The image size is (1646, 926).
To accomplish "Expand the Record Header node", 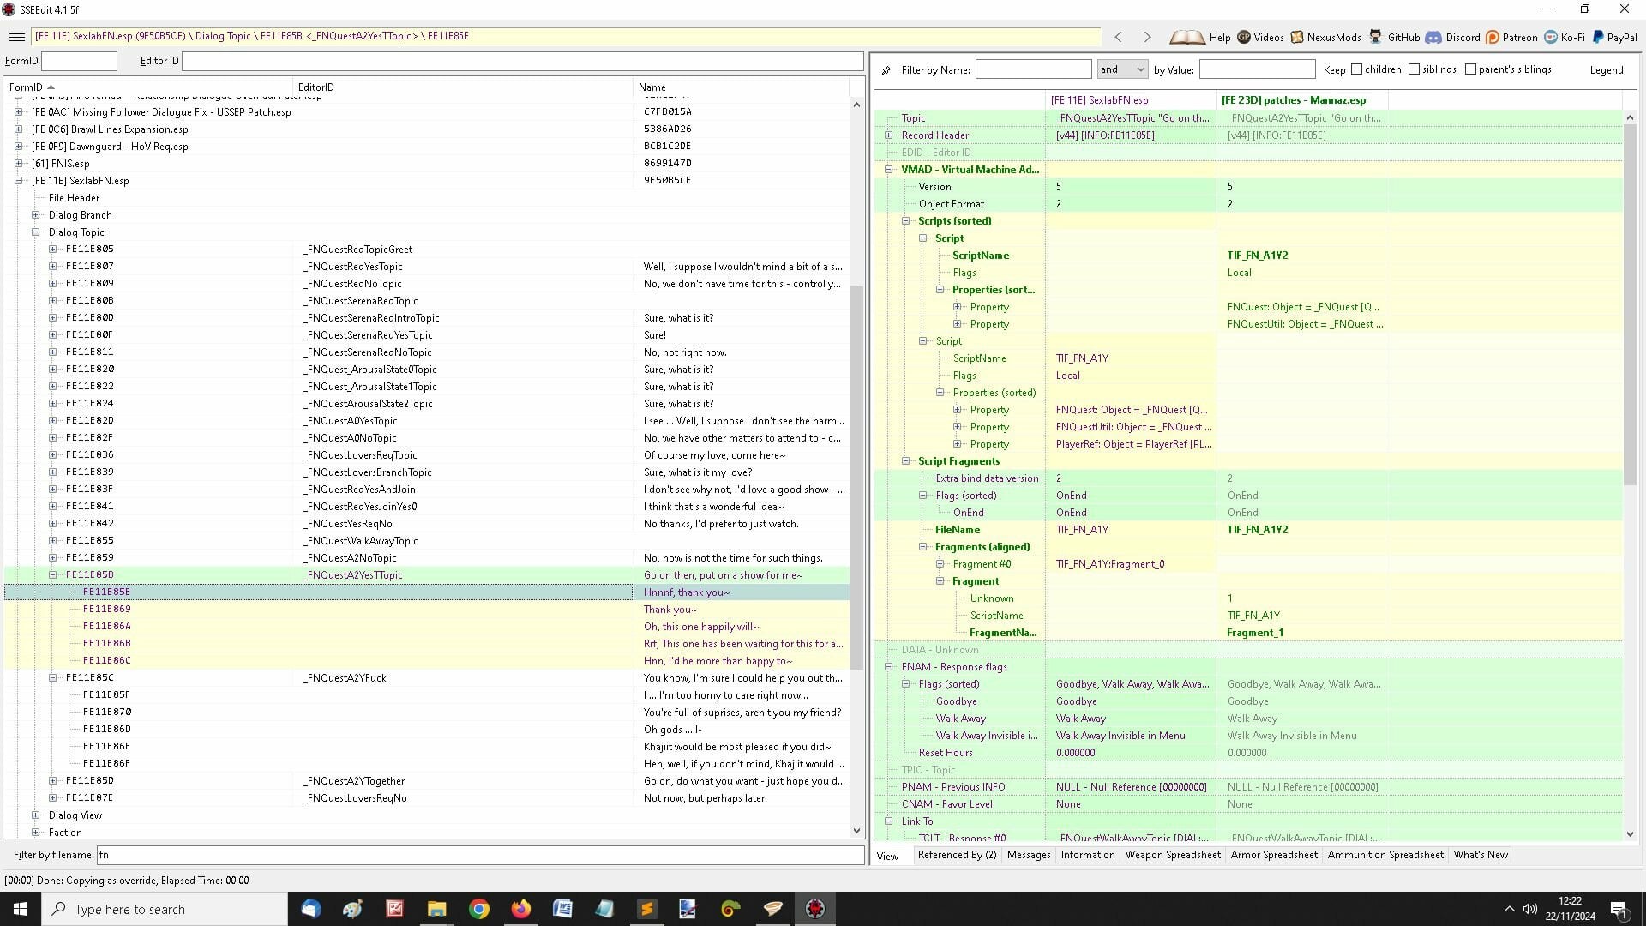I will point(889,135).
